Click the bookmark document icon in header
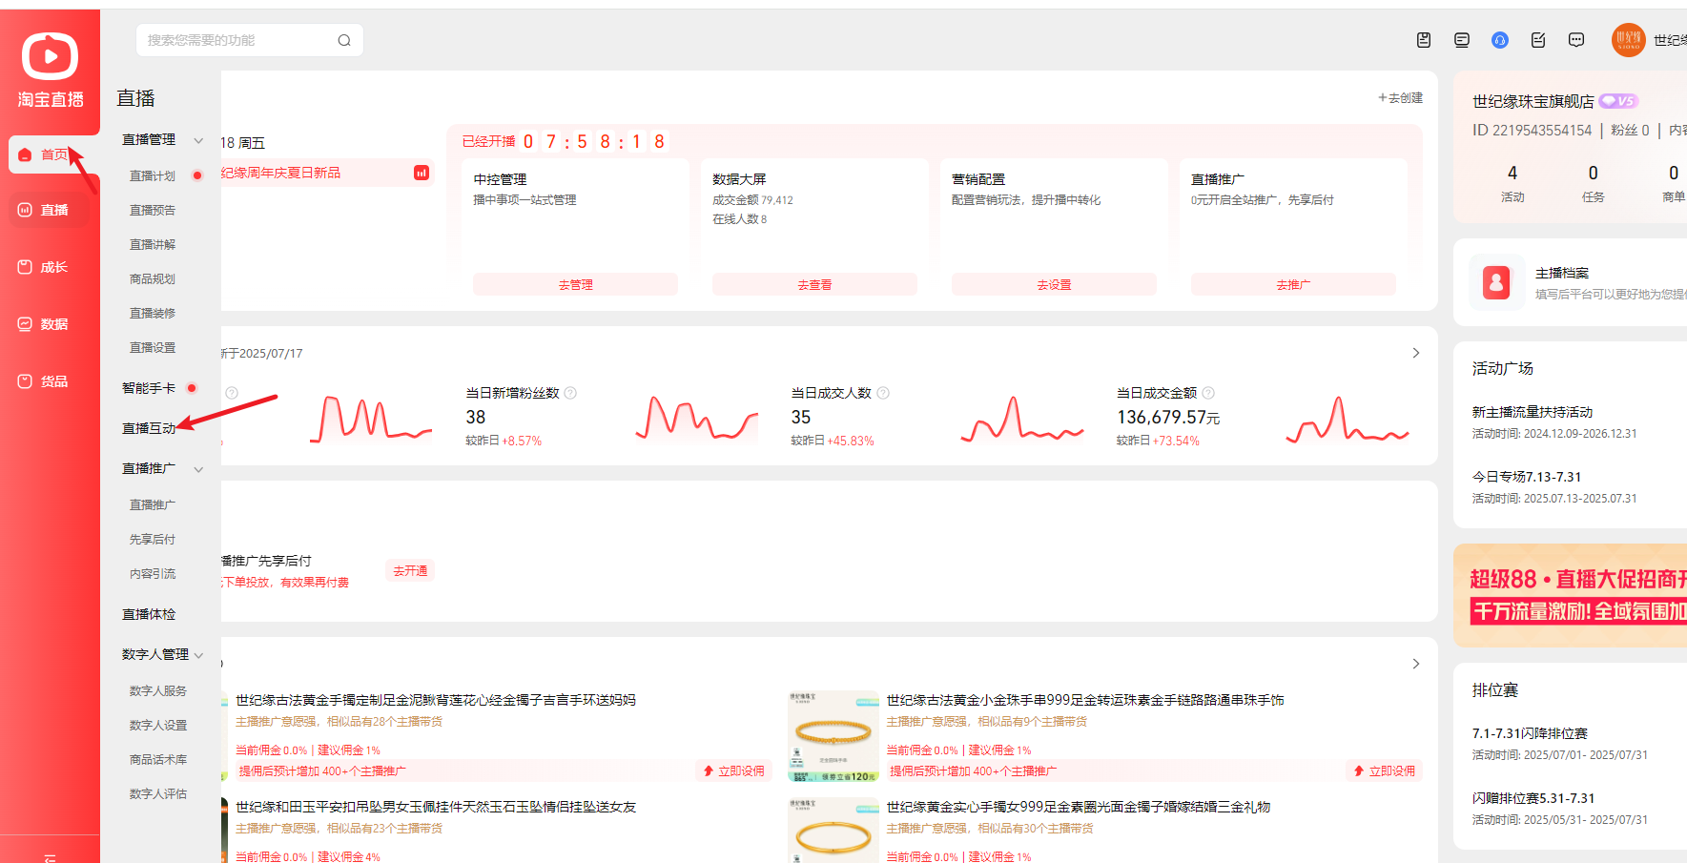Image resolution: width=1687 pixels, height=863 pixels. (x=1424, y=40)
